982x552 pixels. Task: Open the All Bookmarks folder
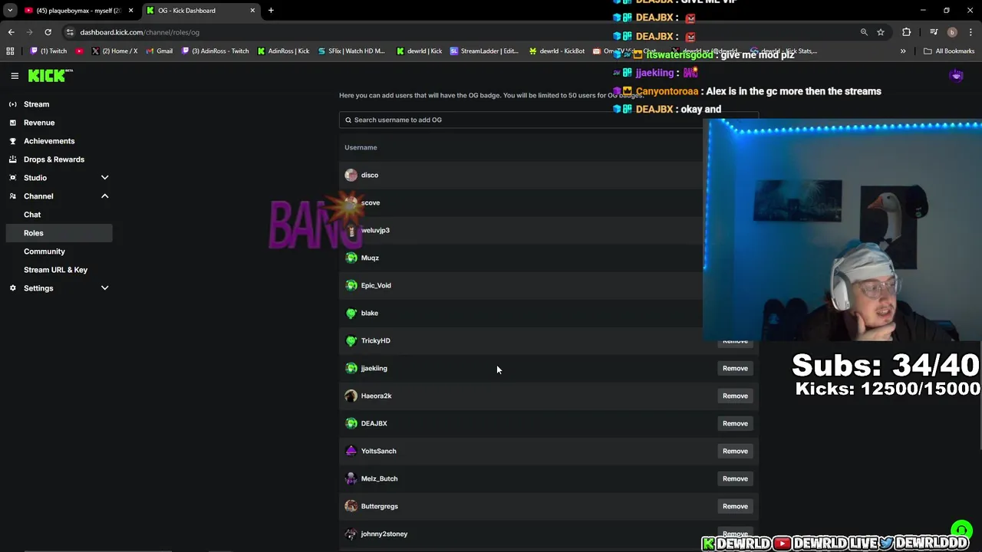[x=949, y=51]
